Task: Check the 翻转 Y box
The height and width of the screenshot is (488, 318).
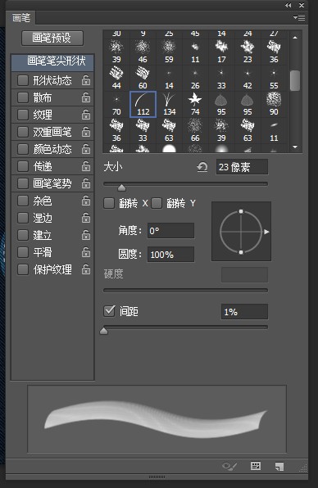Action: [x=157, y=203]
